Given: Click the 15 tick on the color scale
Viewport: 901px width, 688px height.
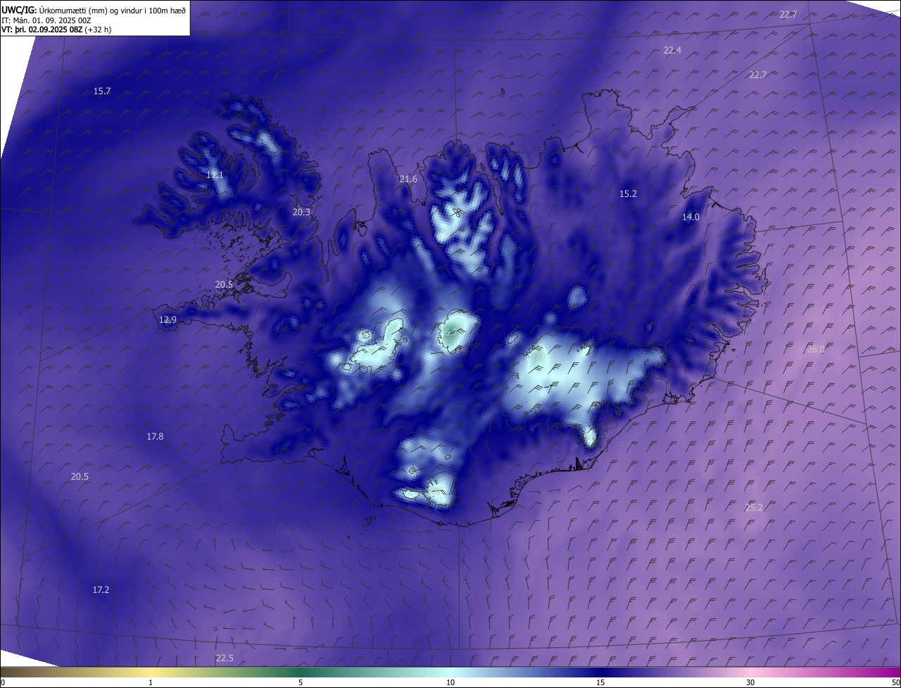Looking at the screenshot, I should click(600, 682).
